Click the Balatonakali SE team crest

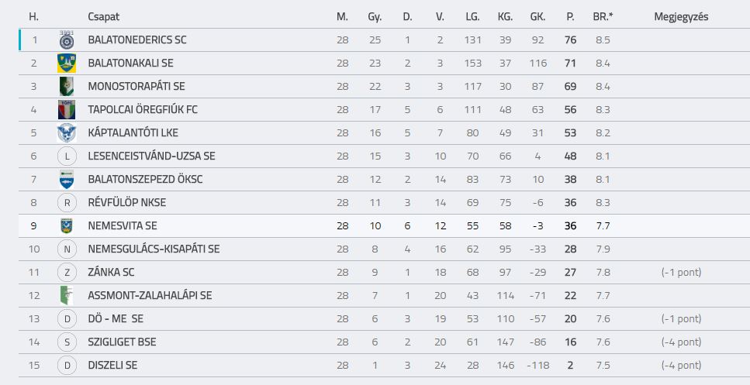pos(67,63)
